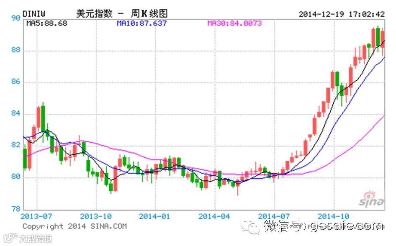The width and height of the screenshot is (396, 246).
Task: Click the DINIW ticker symbol
Action: [34, 14]
